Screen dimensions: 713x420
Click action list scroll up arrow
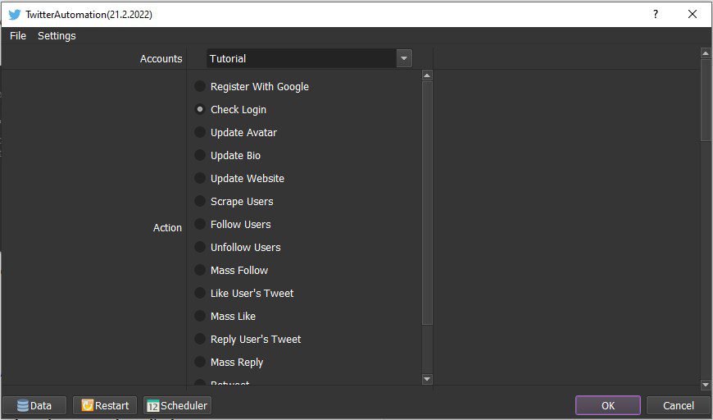point(427,75)
